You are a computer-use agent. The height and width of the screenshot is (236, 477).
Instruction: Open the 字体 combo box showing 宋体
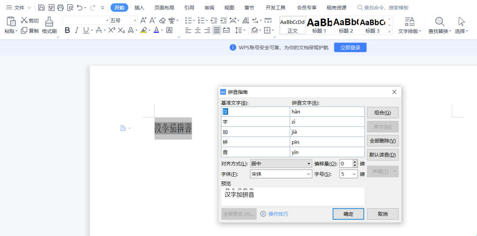click(281, 174)
